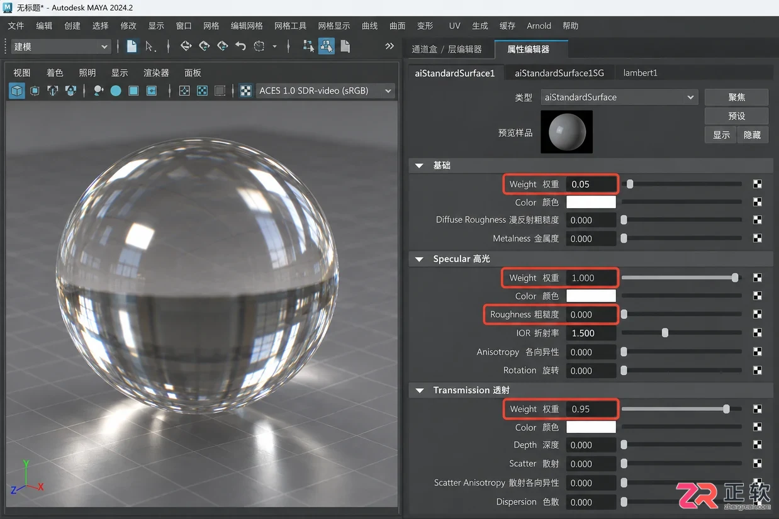This screenshot has width=779, height=519.
Task: Collapse the Specular 高光 section
Action: 419,259
